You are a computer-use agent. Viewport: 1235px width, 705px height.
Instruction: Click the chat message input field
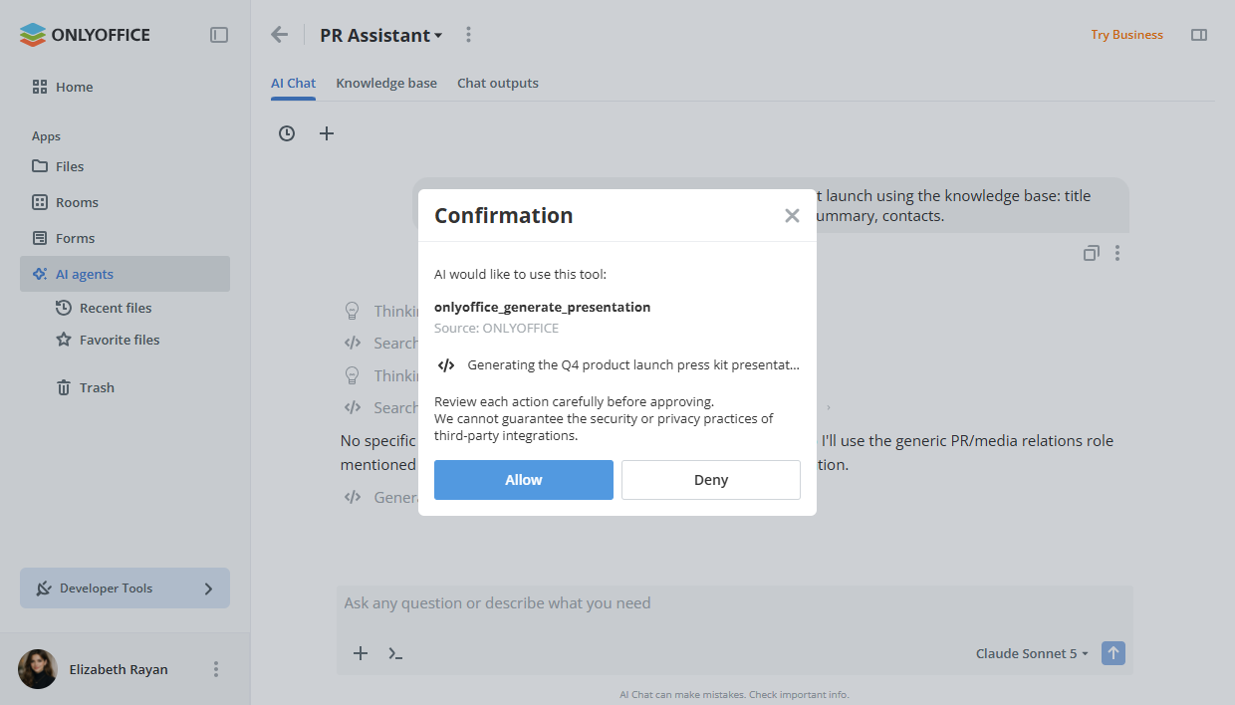click(735, 603)
